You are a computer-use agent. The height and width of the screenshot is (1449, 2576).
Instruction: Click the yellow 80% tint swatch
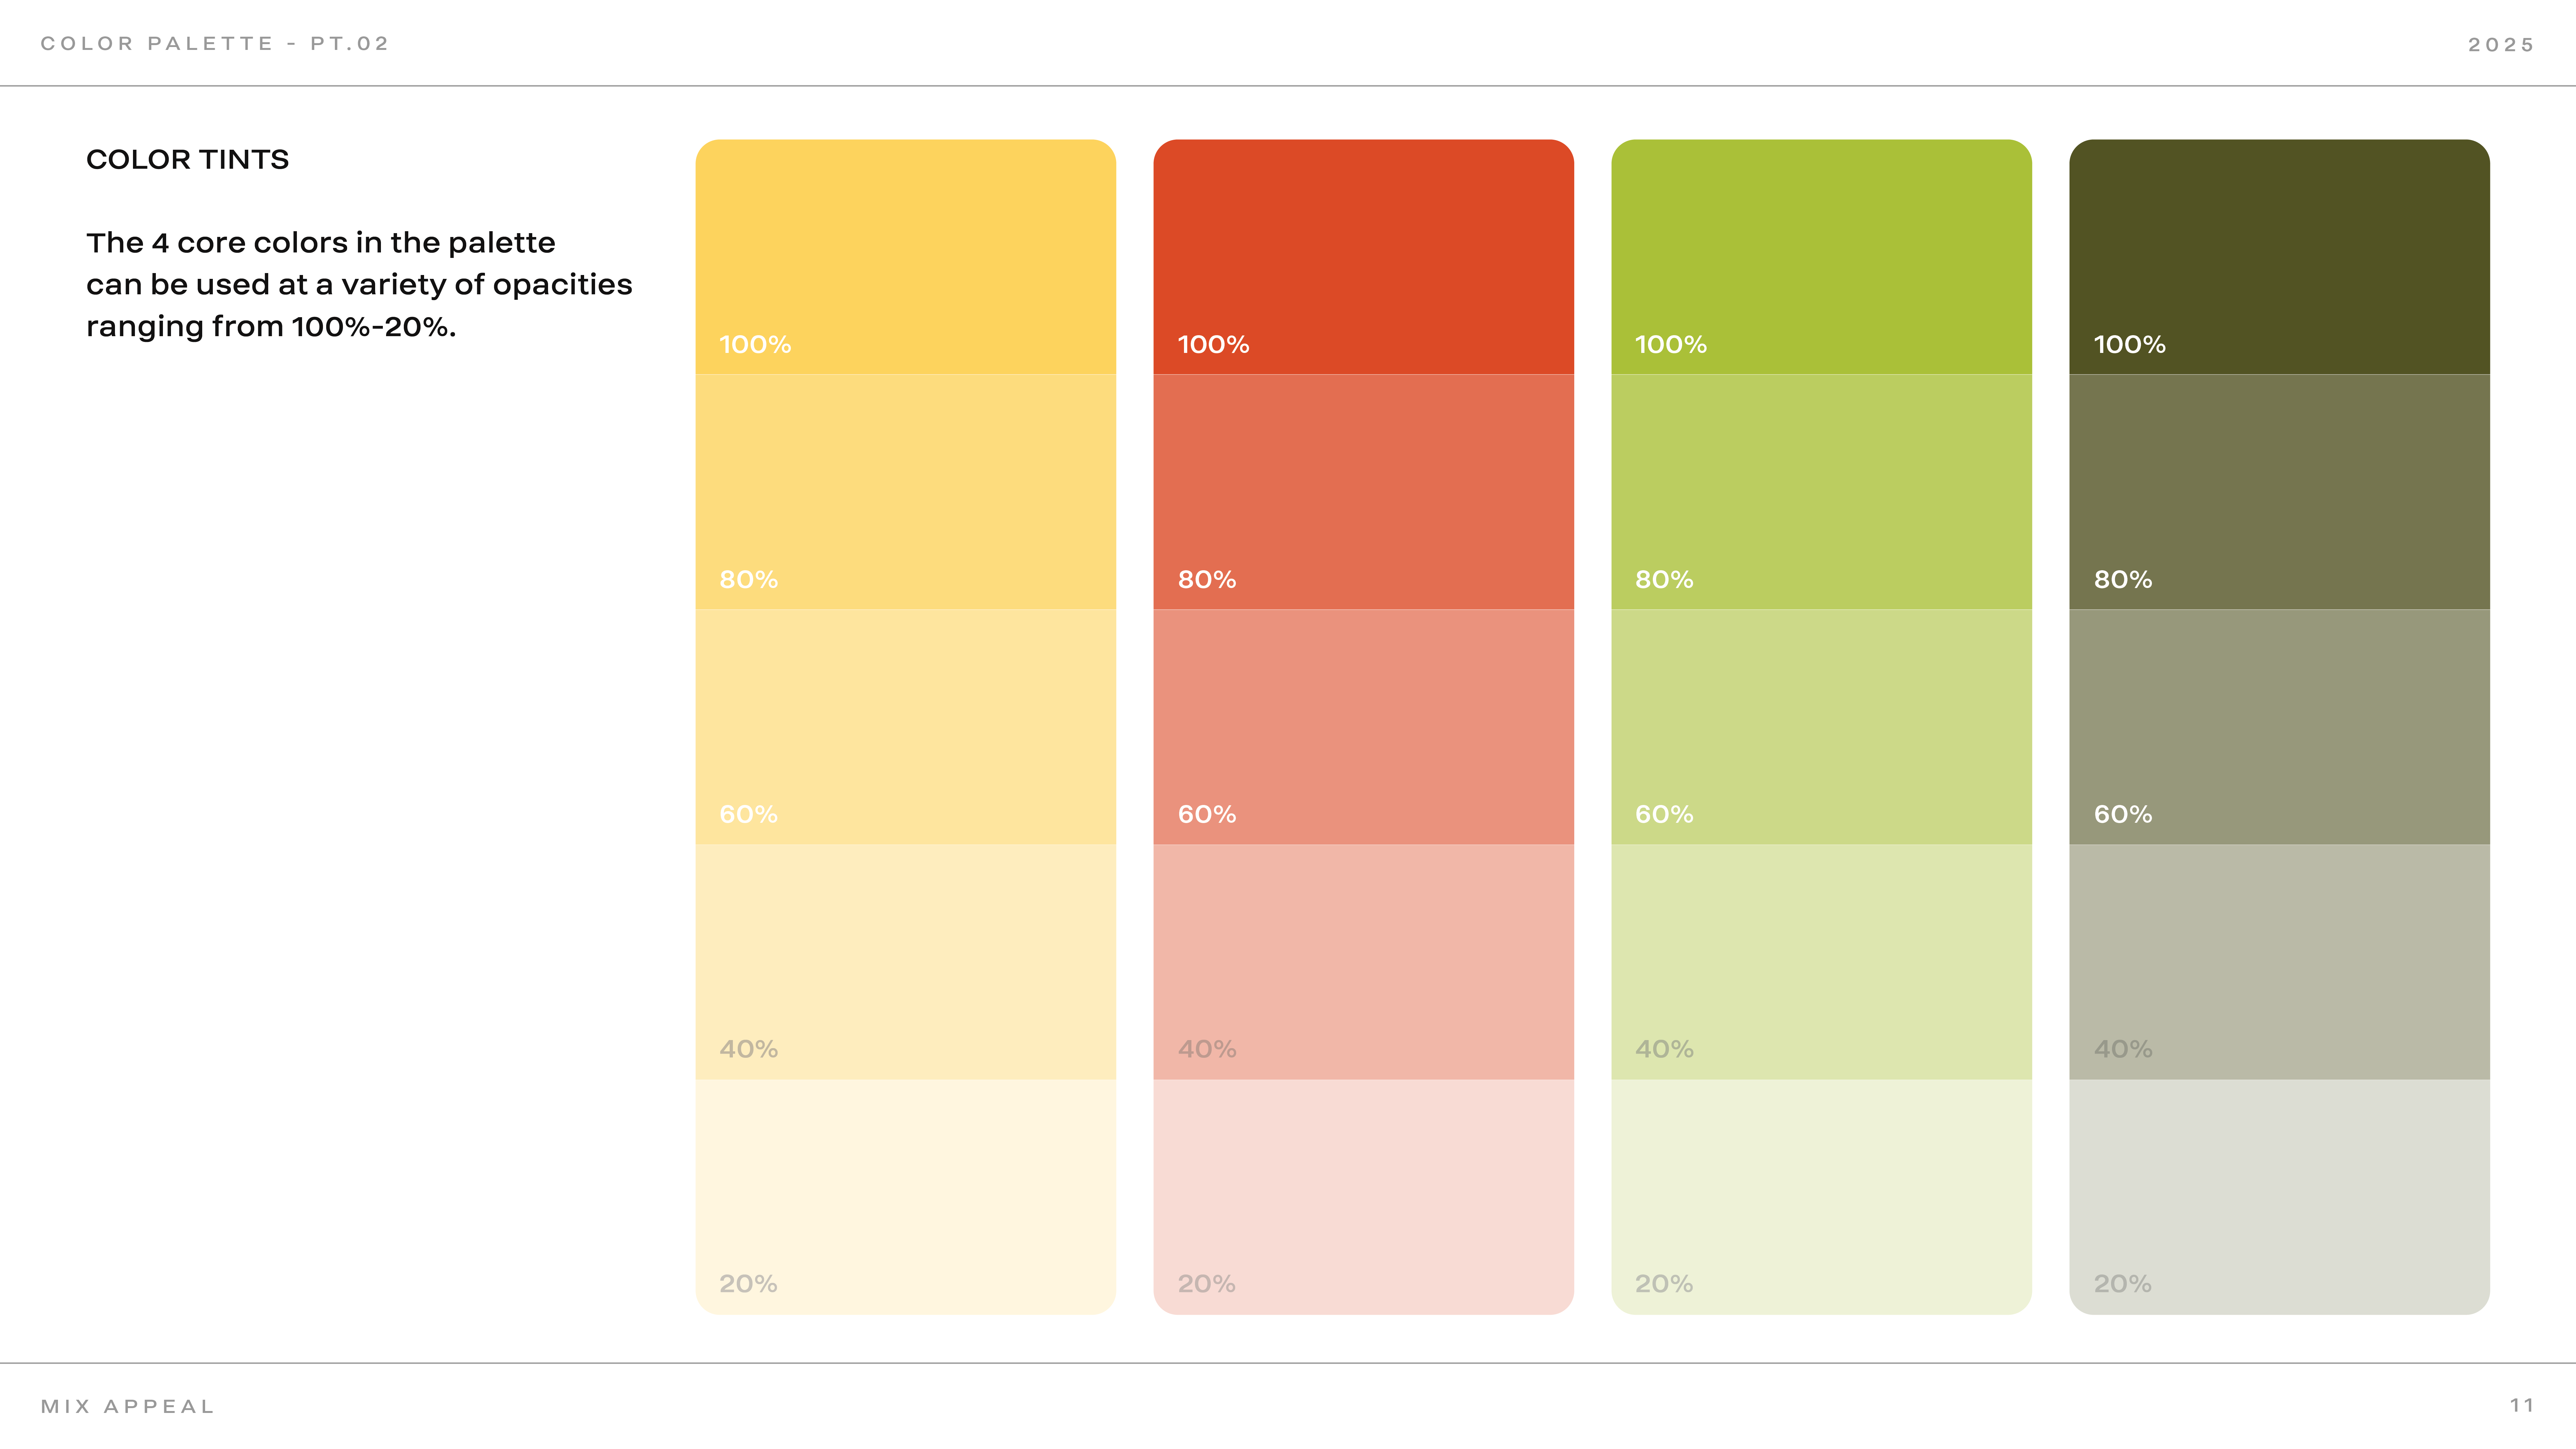pyautogui.click(x=905, y=492)
